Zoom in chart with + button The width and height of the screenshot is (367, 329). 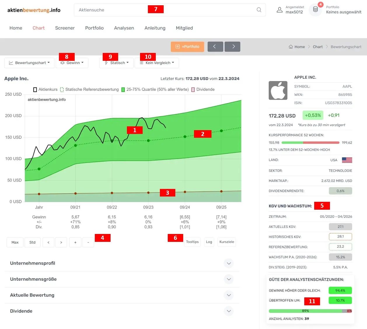pyautogui.click(x=75, y=242)
